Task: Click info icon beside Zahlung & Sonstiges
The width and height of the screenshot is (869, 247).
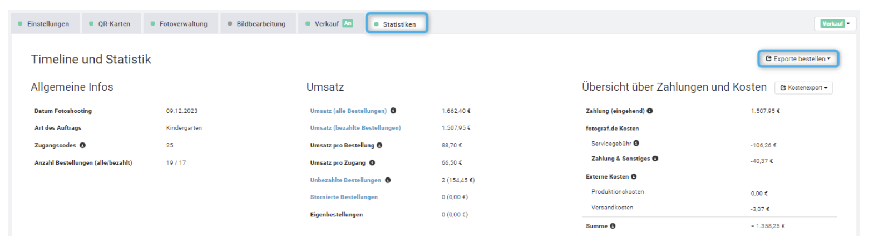Action: tap(655, 159)
